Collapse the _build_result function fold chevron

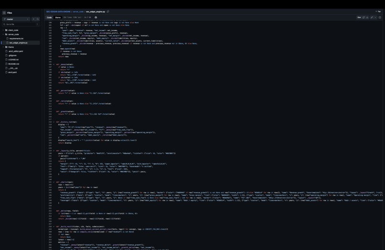(54, 227)
